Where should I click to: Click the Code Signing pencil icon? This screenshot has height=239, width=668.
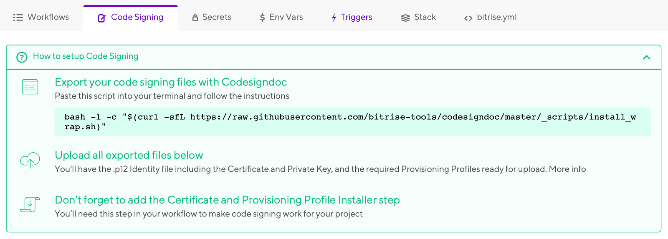(x=101, y=18)
